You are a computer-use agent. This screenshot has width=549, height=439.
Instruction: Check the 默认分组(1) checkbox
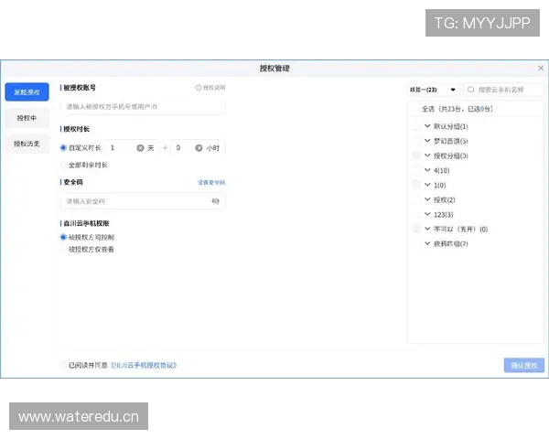[416, 126]
